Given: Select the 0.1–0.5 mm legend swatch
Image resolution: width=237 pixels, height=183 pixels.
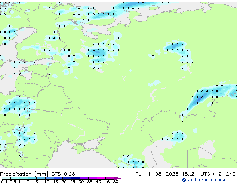Looking at the screenshot, I should [6, 178].
